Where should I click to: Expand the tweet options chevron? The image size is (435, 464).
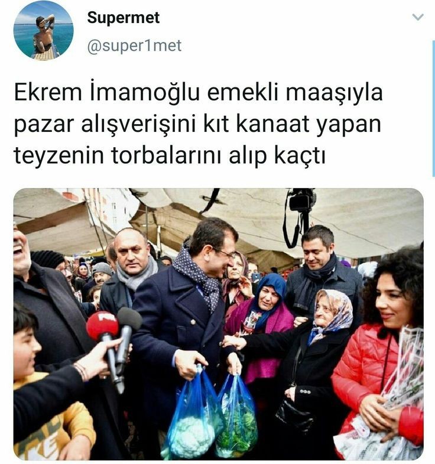point(417,17)
